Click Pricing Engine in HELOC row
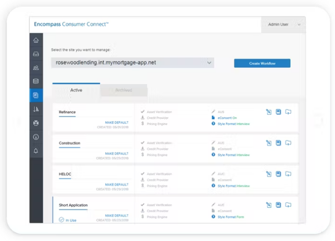335x241 pixels. [157, 186]
